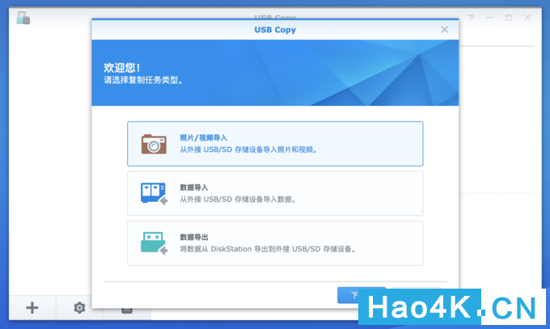The width and height of the screenshot is (550, 329).
Task: Click the blue data import storage icon
Action: point(154,193)
